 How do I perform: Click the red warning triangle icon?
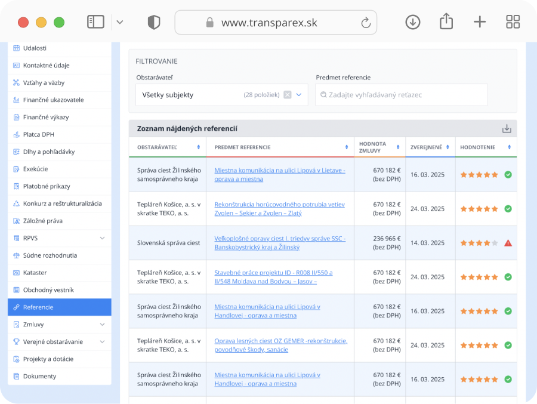pyautogui.click(x=508, y=243)
